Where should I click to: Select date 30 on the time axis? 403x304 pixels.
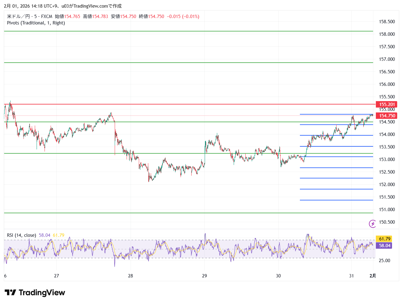point(278,276)
